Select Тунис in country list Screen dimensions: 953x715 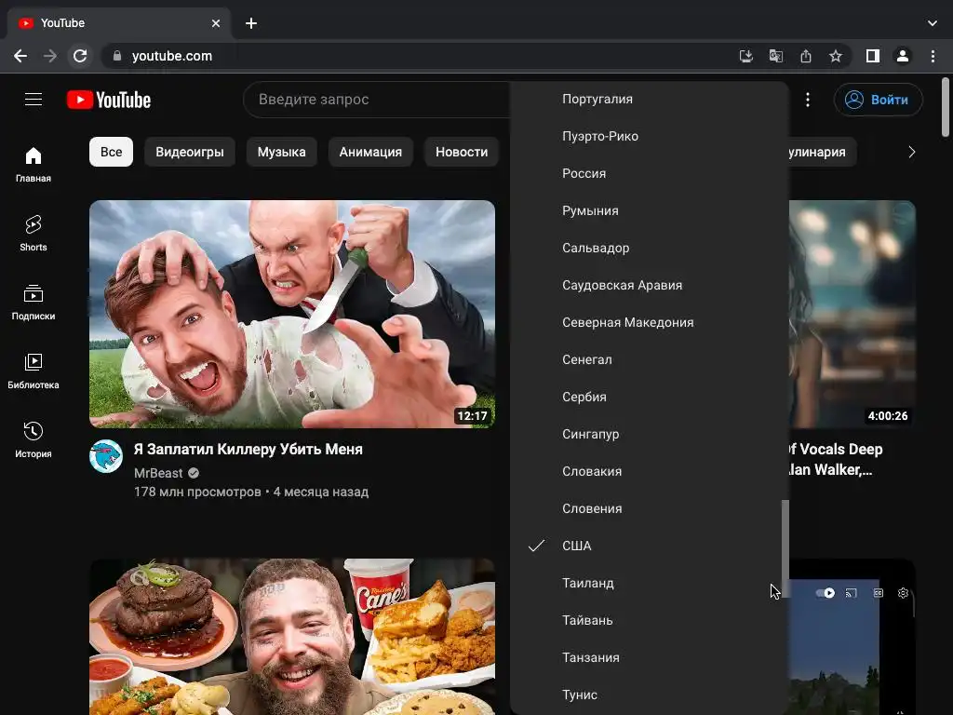649,695
